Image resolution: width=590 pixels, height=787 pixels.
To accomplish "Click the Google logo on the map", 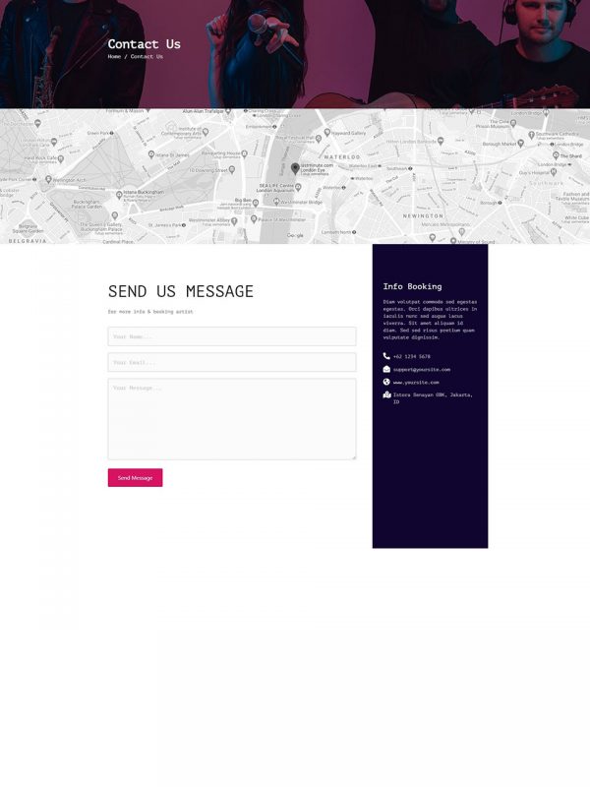I will (295, 236).
